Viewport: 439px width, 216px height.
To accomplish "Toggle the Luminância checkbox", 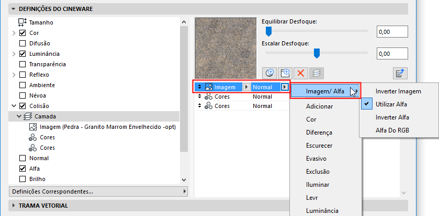I will [22, 54].
